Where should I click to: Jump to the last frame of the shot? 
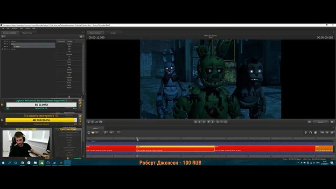point(226,122)
